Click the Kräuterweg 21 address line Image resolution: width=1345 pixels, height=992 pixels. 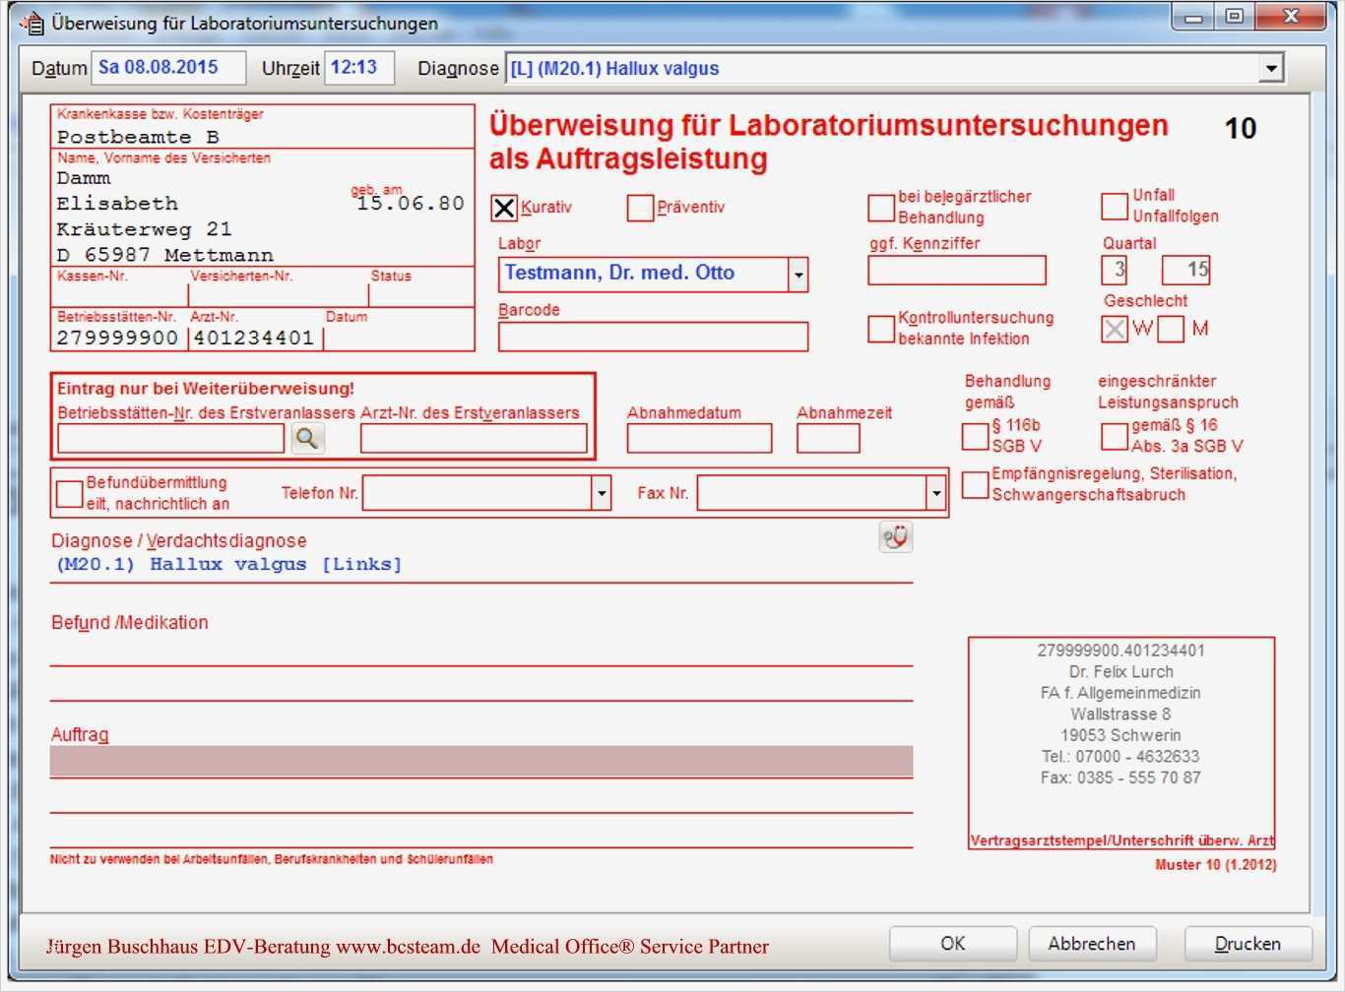(x=144, y=229)
